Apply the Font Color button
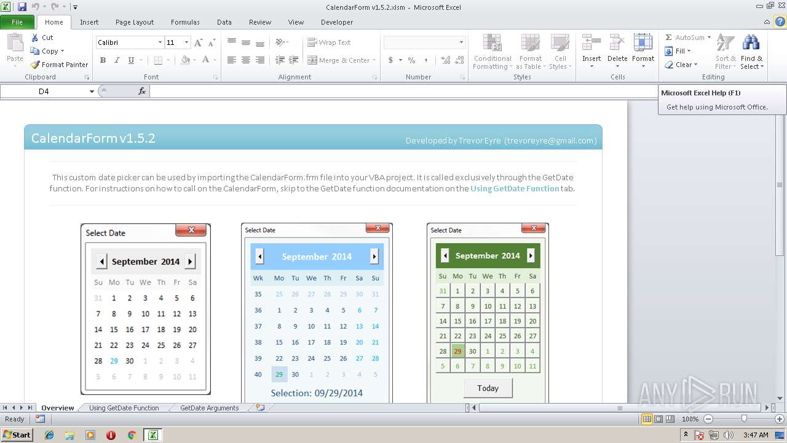 coord(205,60)
